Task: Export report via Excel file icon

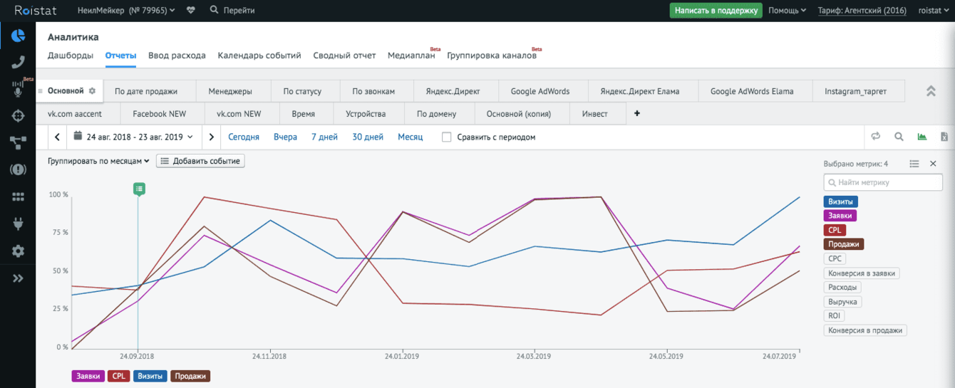Action: (944, 137)
